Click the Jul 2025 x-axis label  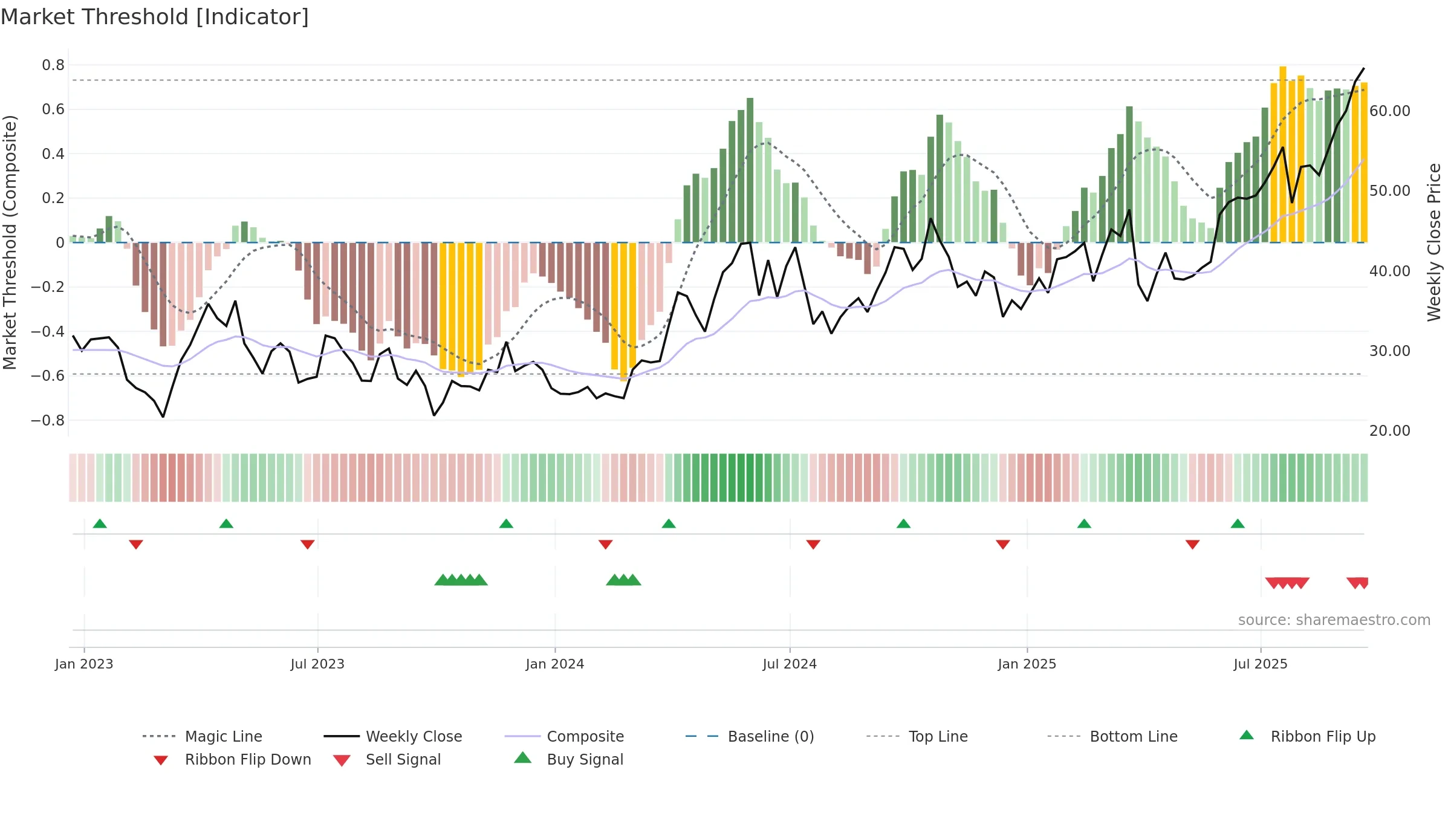pos(1261,664)
